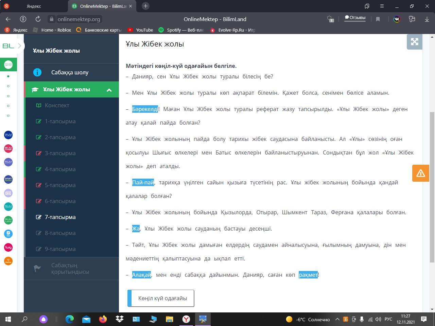
Task: Open File Explorer from taskbar
Action: (x=169, y=319)
